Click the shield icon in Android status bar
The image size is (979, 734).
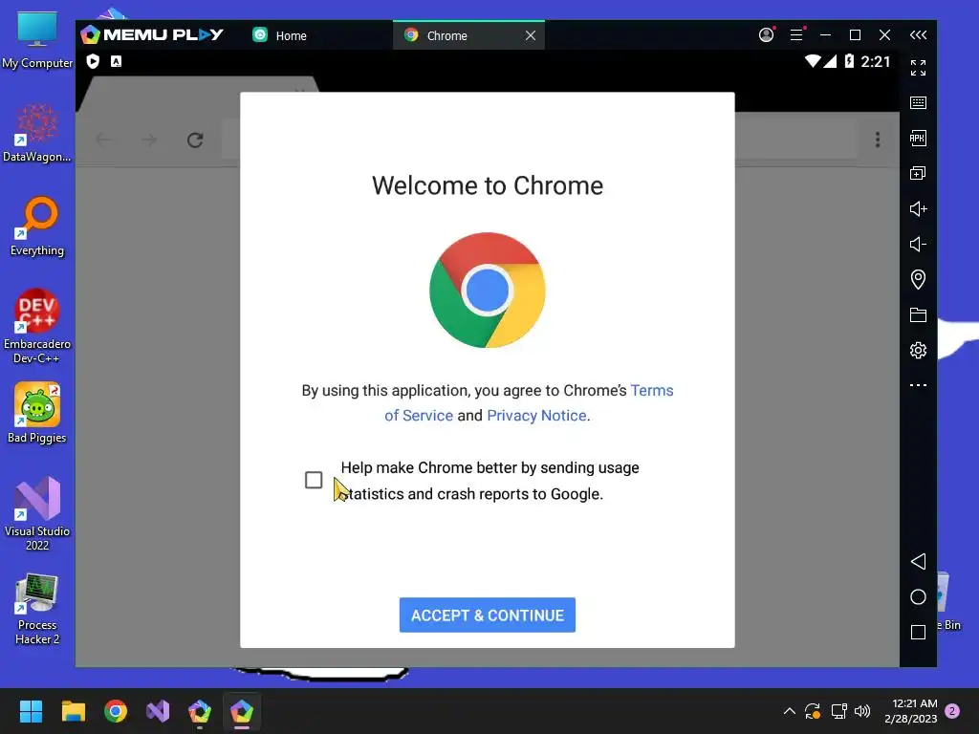tap(93, 61)
